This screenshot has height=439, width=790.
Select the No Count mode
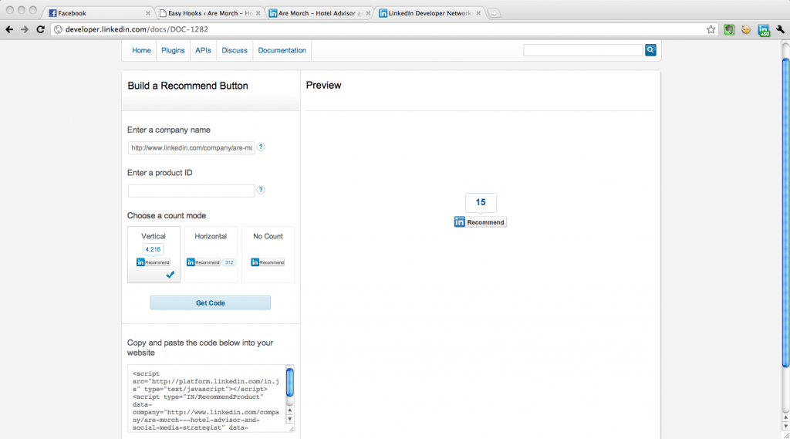(x=268, y=255)
